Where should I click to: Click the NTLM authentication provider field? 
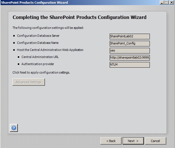tap(129, 65)
